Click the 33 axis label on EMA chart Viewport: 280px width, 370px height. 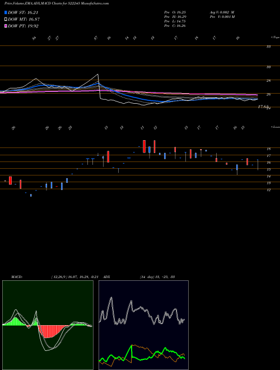point(268,47)
